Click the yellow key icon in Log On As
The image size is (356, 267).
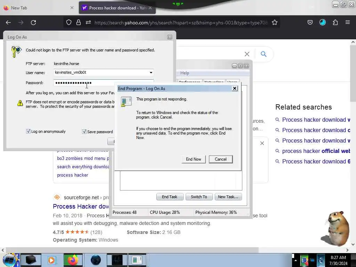click(16, 51)
